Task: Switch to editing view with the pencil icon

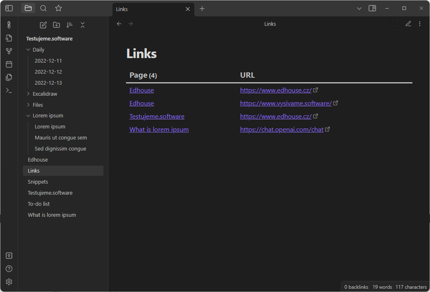Action: (x=408, y=23)
